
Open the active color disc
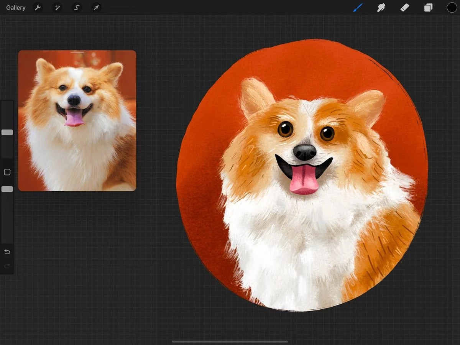point(452,7)
